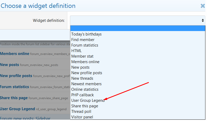
Task: Select the blank highlighted dropdown option
Action: coord(138,28)
